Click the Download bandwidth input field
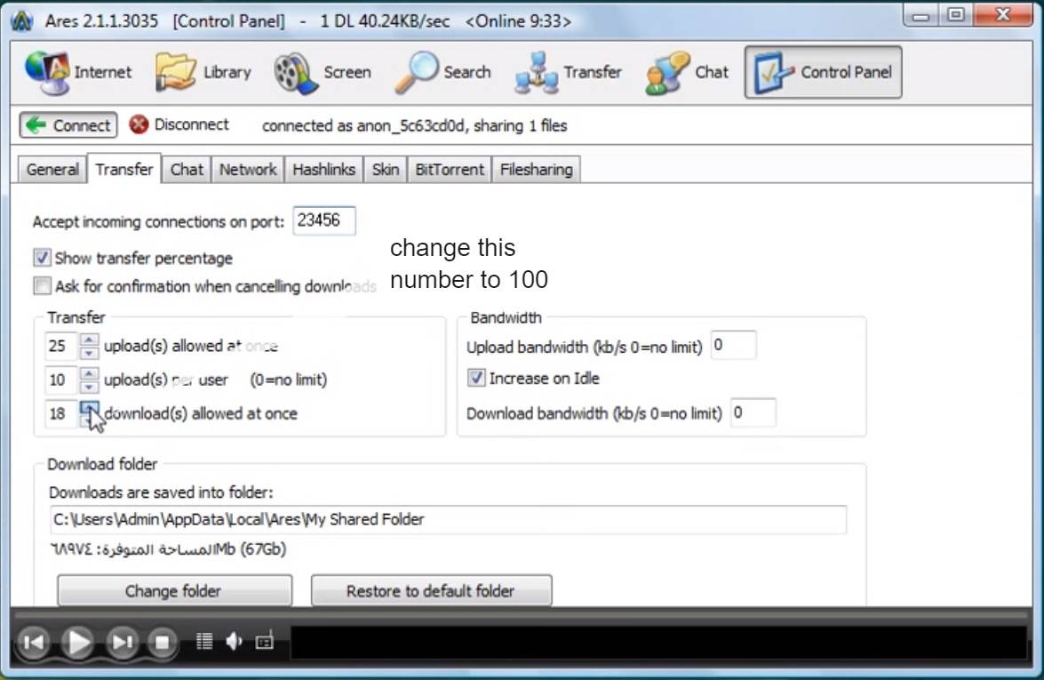 coord(753,413)
